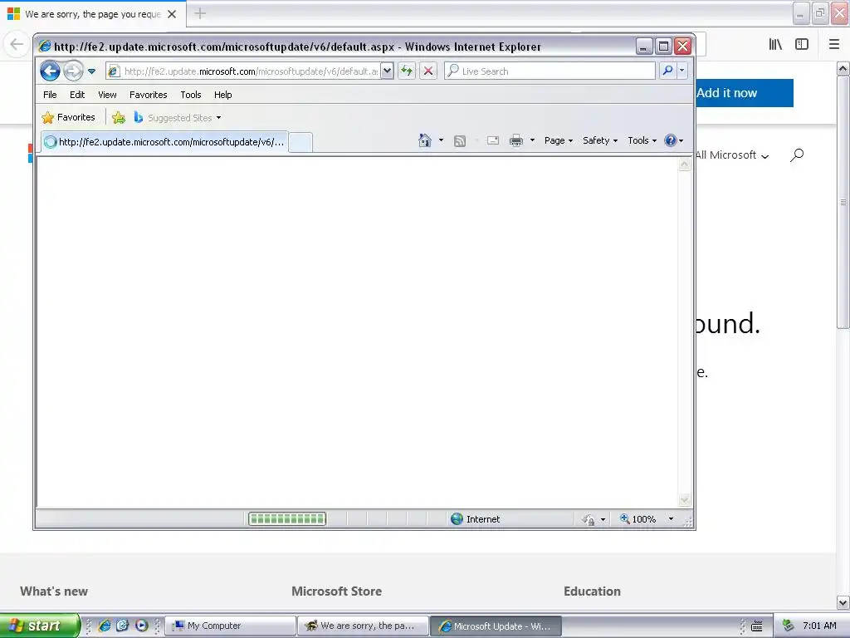Switch to Microsoft Update taskbar button
The image size is (850, 638).
(x=496, y=626)
